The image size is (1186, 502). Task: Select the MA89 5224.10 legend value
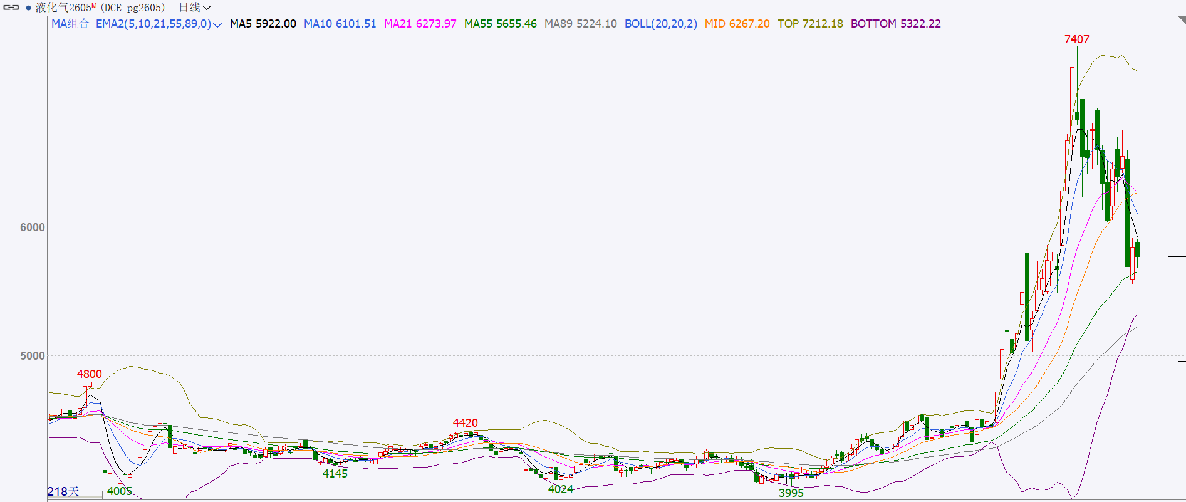580,24
